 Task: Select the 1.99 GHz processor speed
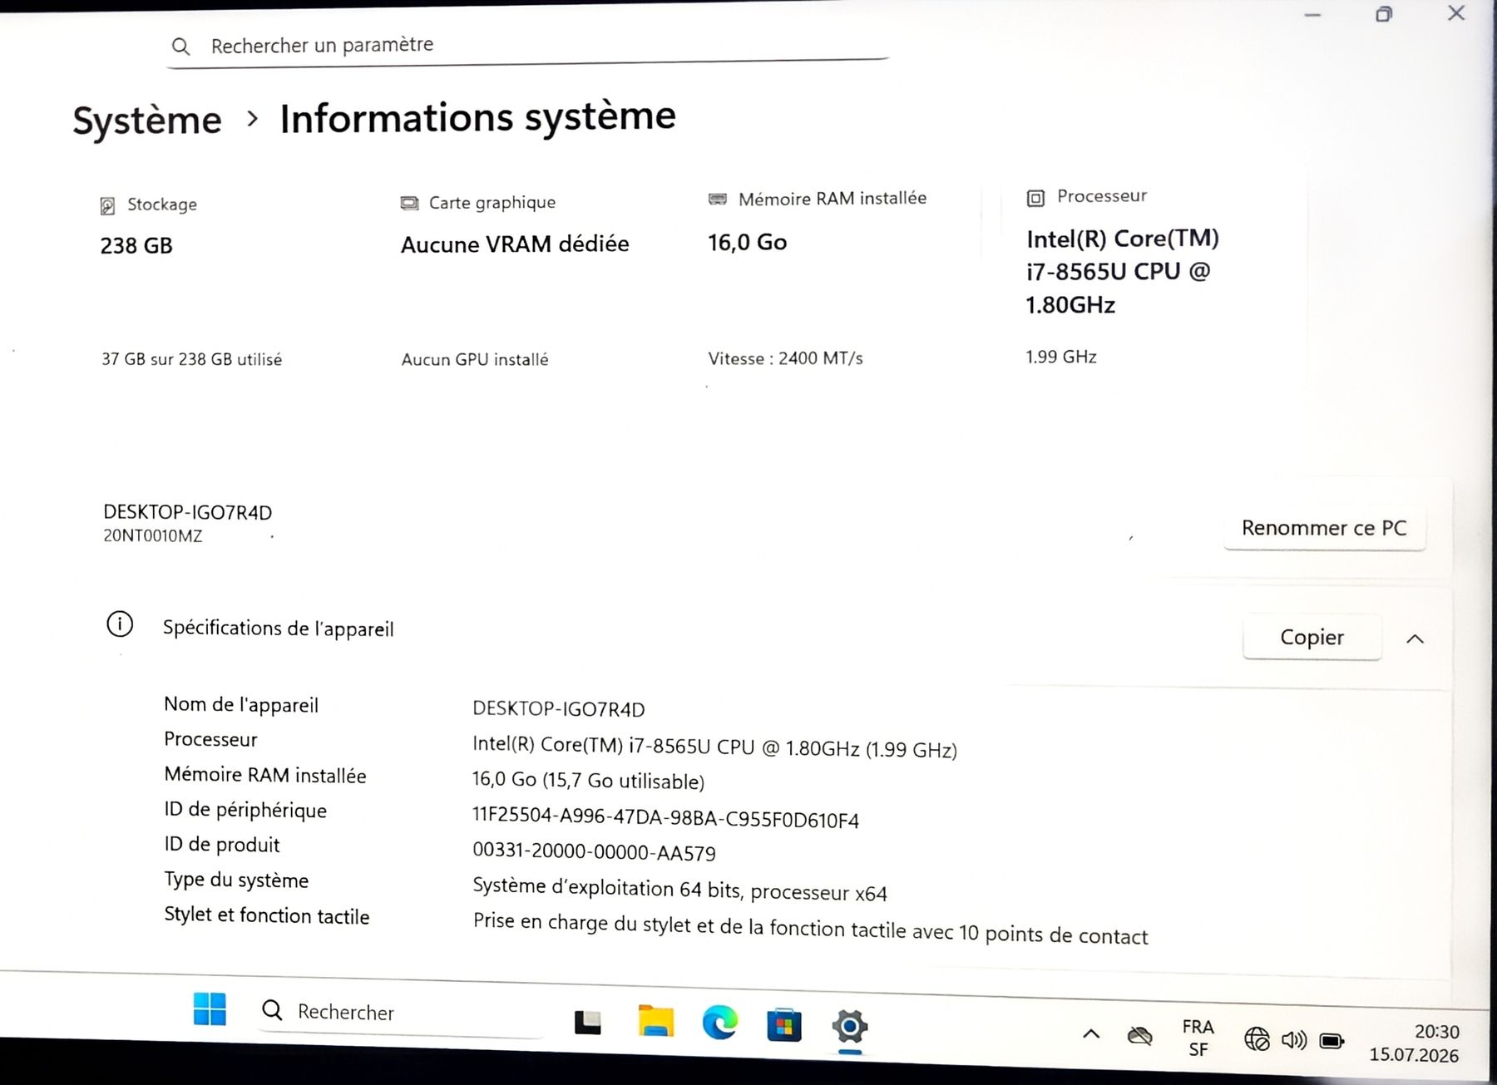pyautogui.click(x=1060, y=357)
